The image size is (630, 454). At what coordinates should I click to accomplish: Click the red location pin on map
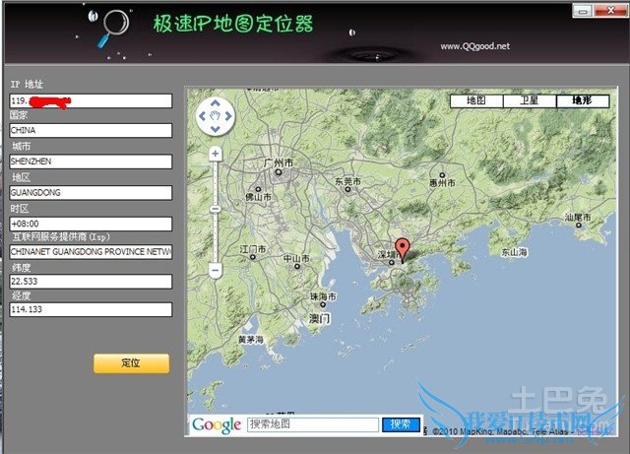(402, 246)
